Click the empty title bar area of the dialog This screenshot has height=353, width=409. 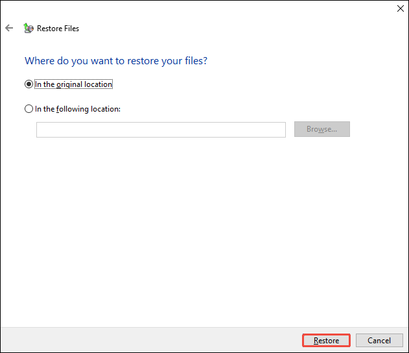(194, 9)
